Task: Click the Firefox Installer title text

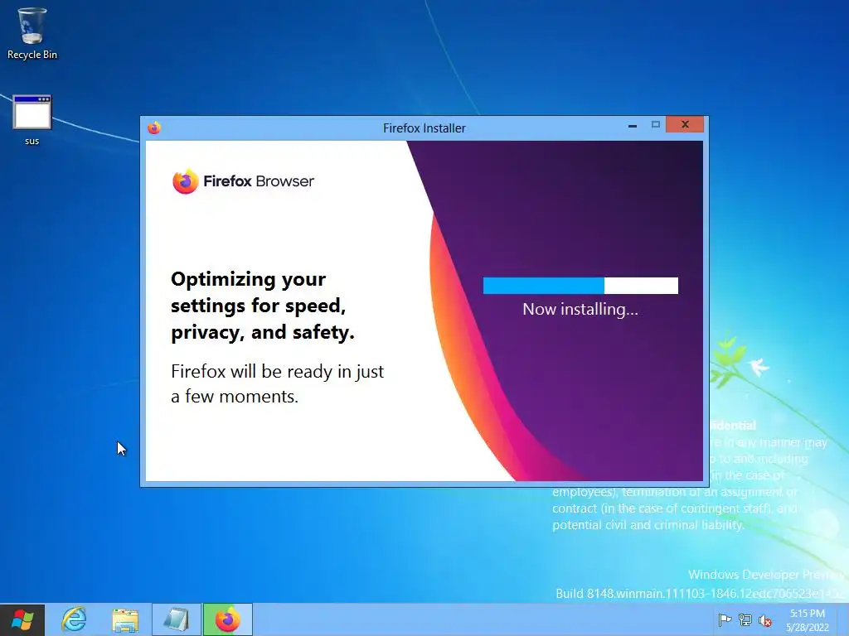Action: coord(424,128)
